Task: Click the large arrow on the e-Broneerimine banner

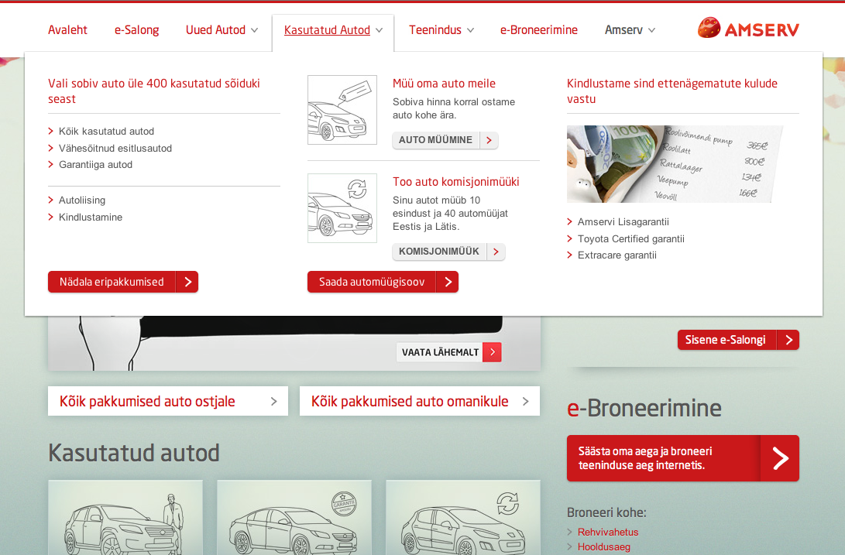Action: point(779,458)
